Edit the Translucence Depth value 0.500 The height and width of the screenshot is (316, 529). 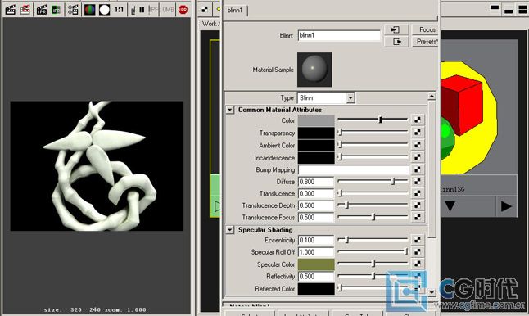click(x=316, y=205)
